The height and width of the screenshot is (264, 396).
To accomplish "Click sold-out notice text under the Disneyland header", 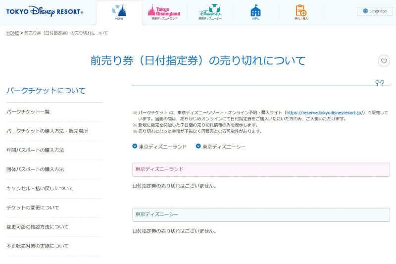I will pyautogui.click(x=174, y=186).
